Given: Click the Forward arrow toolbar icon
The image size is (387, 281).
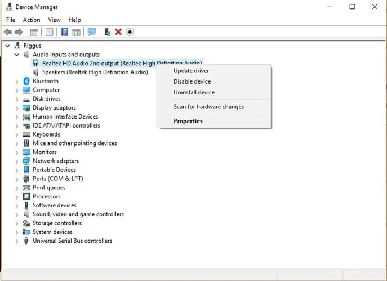Looking at the screenshot, I should [19, 32].
